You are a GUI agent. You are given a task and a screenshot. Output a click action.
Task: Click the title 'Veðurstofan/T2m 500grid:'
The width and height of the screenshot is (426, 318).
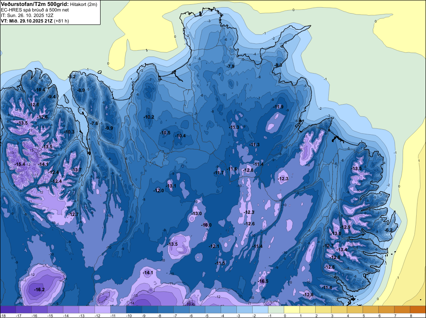pyautogui.click(x=35, y=4)
